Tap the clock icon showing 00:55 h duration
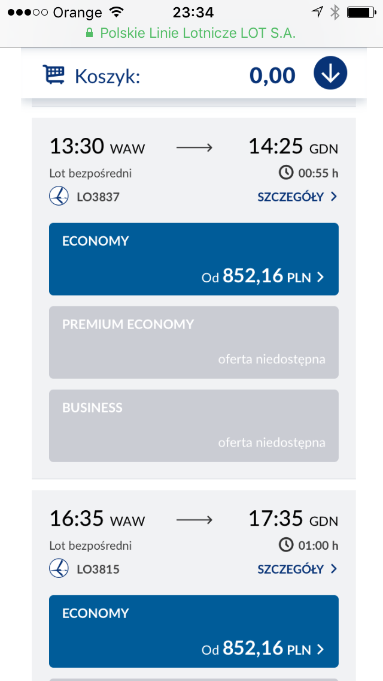Image resolution: width=383 pixels, height=681 pixels. click(286, 173)
